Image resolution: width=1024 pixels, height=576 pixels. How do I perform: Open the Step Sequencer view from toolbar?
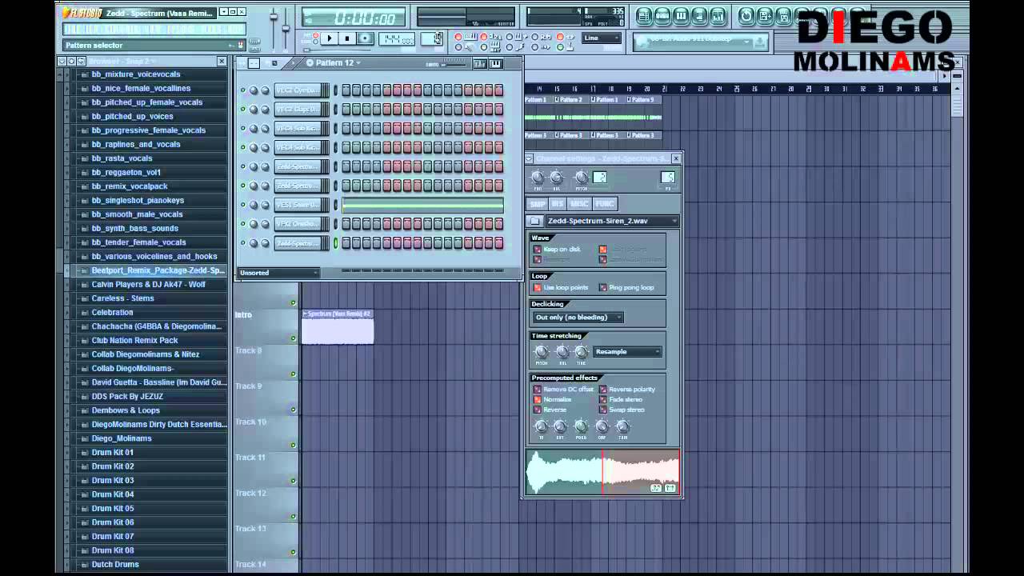point(662,16)
